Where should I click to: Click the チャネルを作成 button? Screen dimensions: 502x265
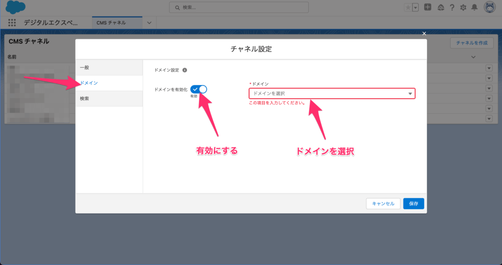click(x=471, y=43)
